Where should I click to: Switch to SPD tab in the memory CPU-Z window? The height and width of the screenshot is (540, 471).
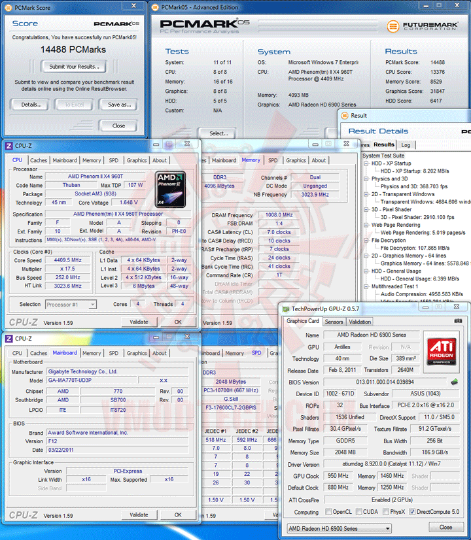(273, 160)
